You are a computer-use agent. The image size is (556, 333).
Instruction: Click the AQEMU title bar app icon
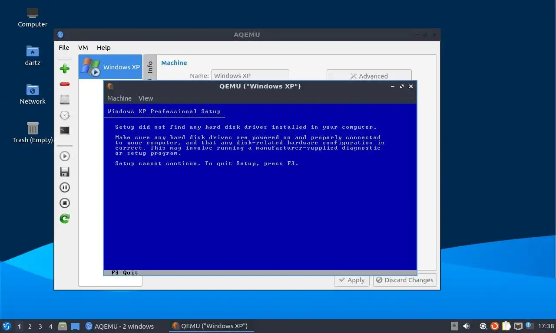(x=60, y=35)
